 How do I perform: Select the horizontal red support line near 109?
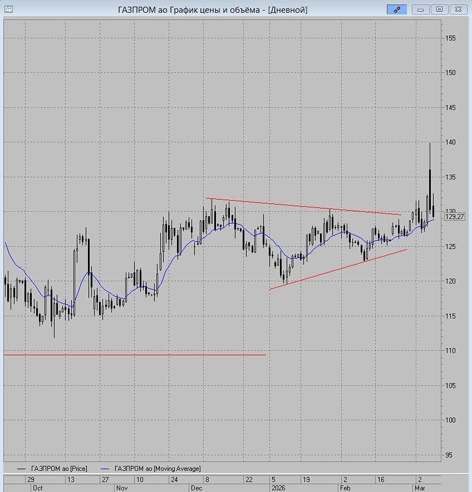tap(135, 355)
